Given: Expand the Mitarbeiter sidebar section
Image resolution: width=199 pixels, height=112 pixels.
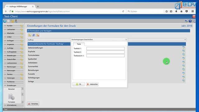Looking at the screenshot, I should click(13, 33).
